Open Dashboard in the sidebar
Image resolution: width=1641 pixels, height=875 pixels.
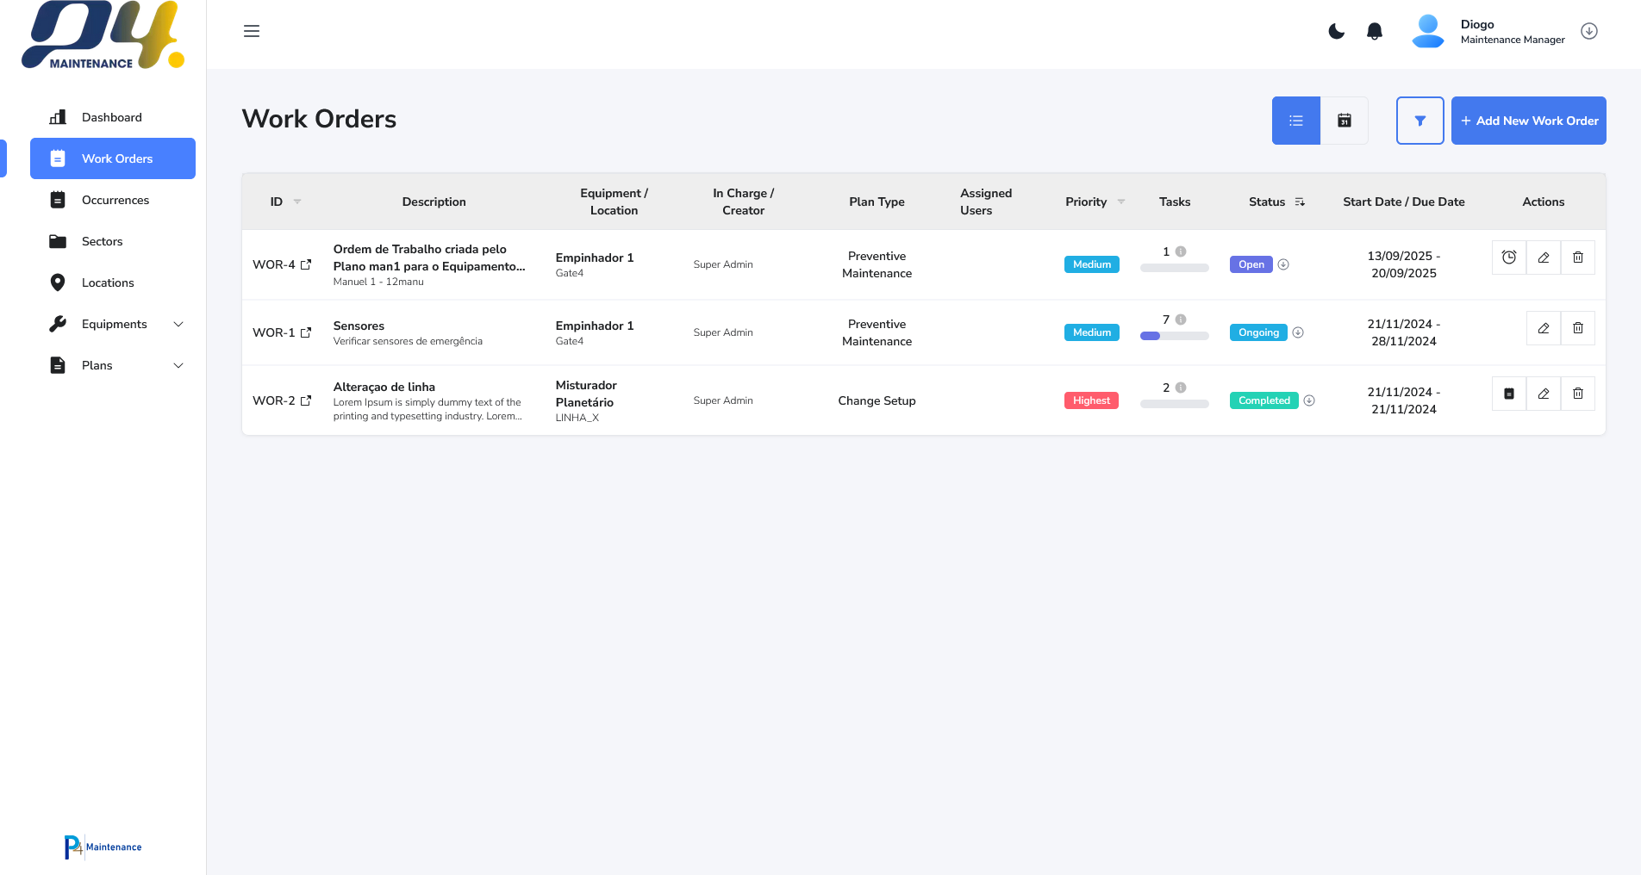[x=113, y=117]
